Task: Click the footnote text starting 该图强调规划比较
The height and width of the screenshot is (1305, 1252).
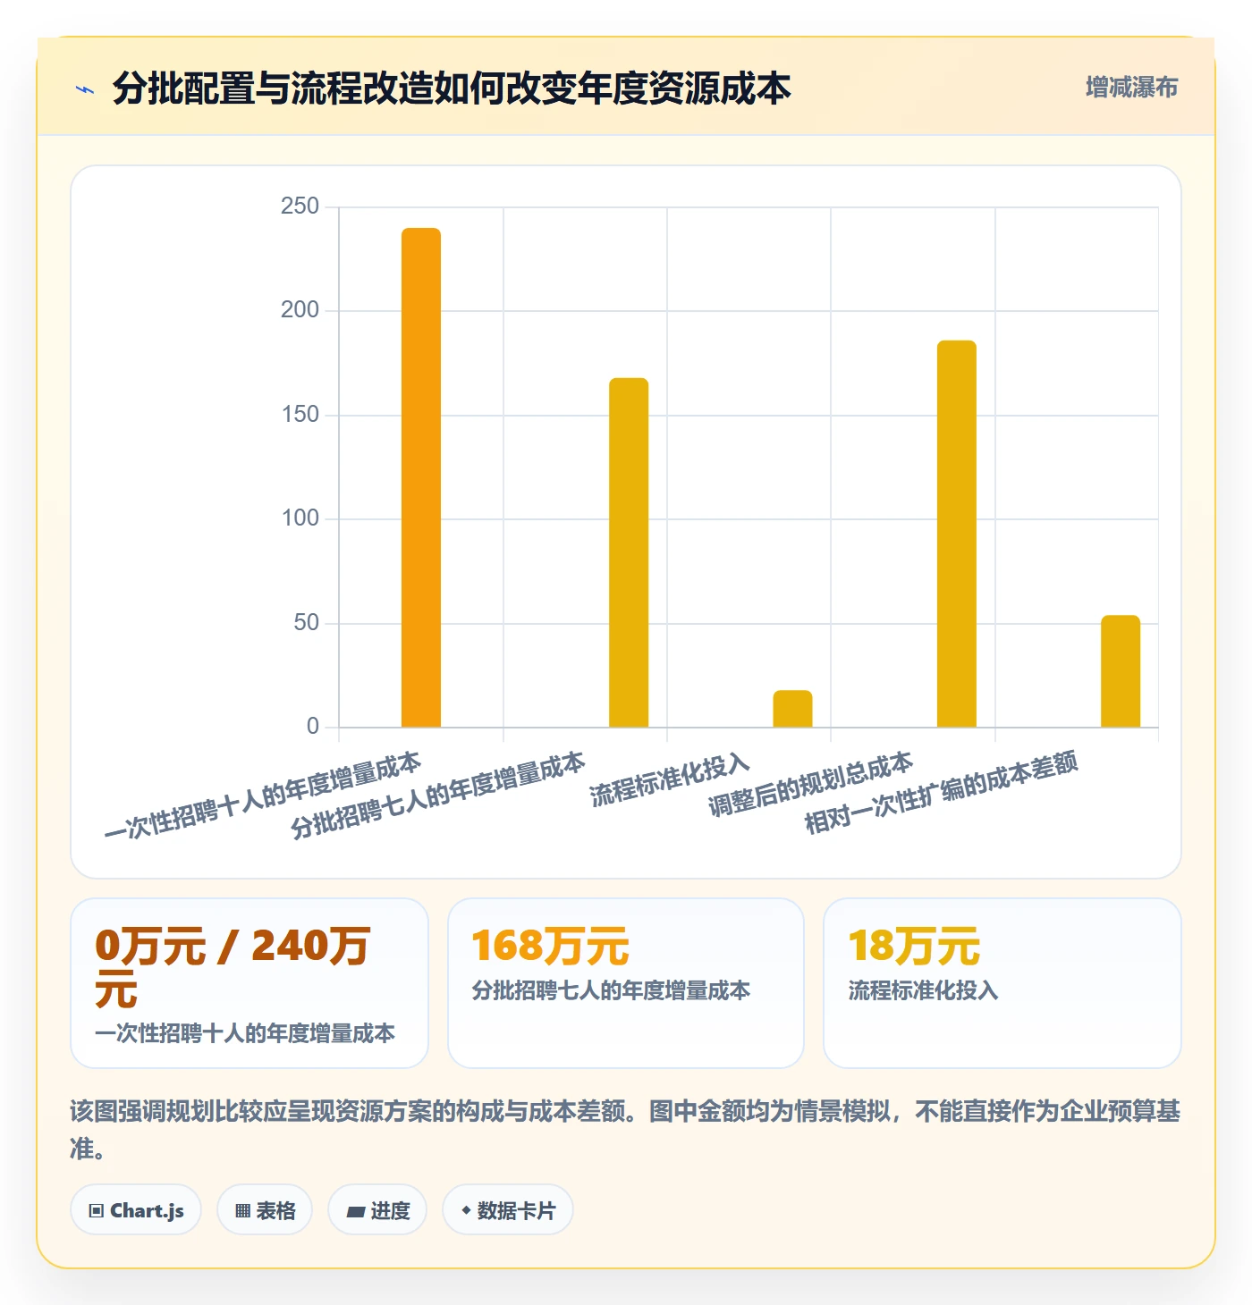Action: point(625,1130)
